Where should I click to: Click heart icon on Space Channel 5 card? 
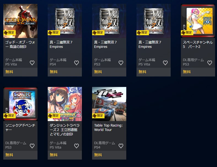point(210,63)
